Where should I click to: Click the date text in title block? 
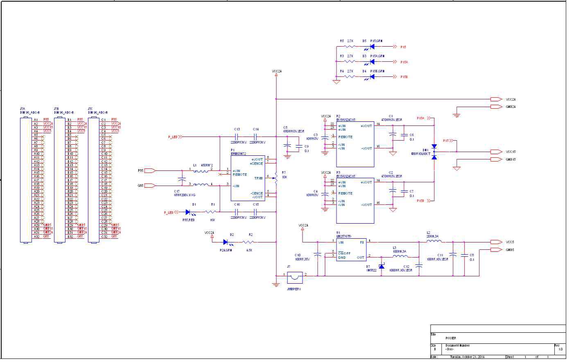[x=467, y=357]
